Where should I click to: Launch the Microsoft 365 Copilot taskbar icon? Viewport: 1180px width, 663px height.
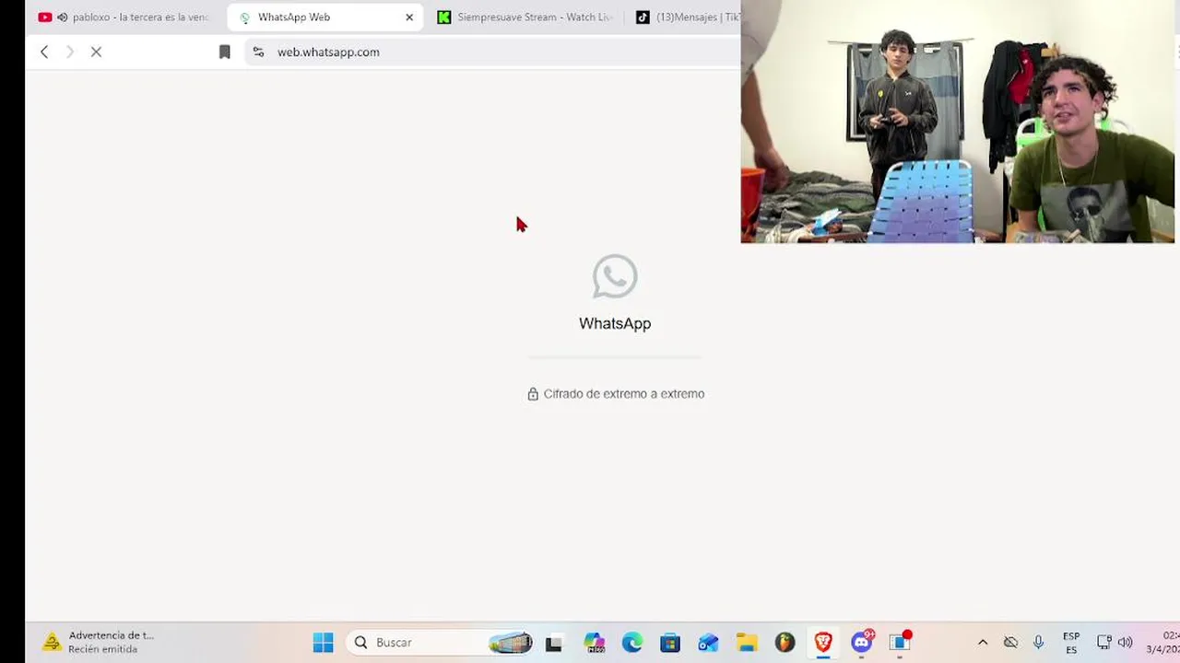(594, 643)
